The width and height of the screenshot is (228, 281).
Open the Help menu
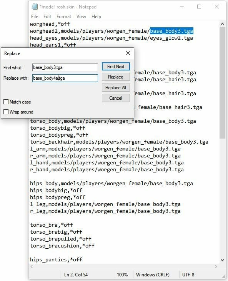96,17
